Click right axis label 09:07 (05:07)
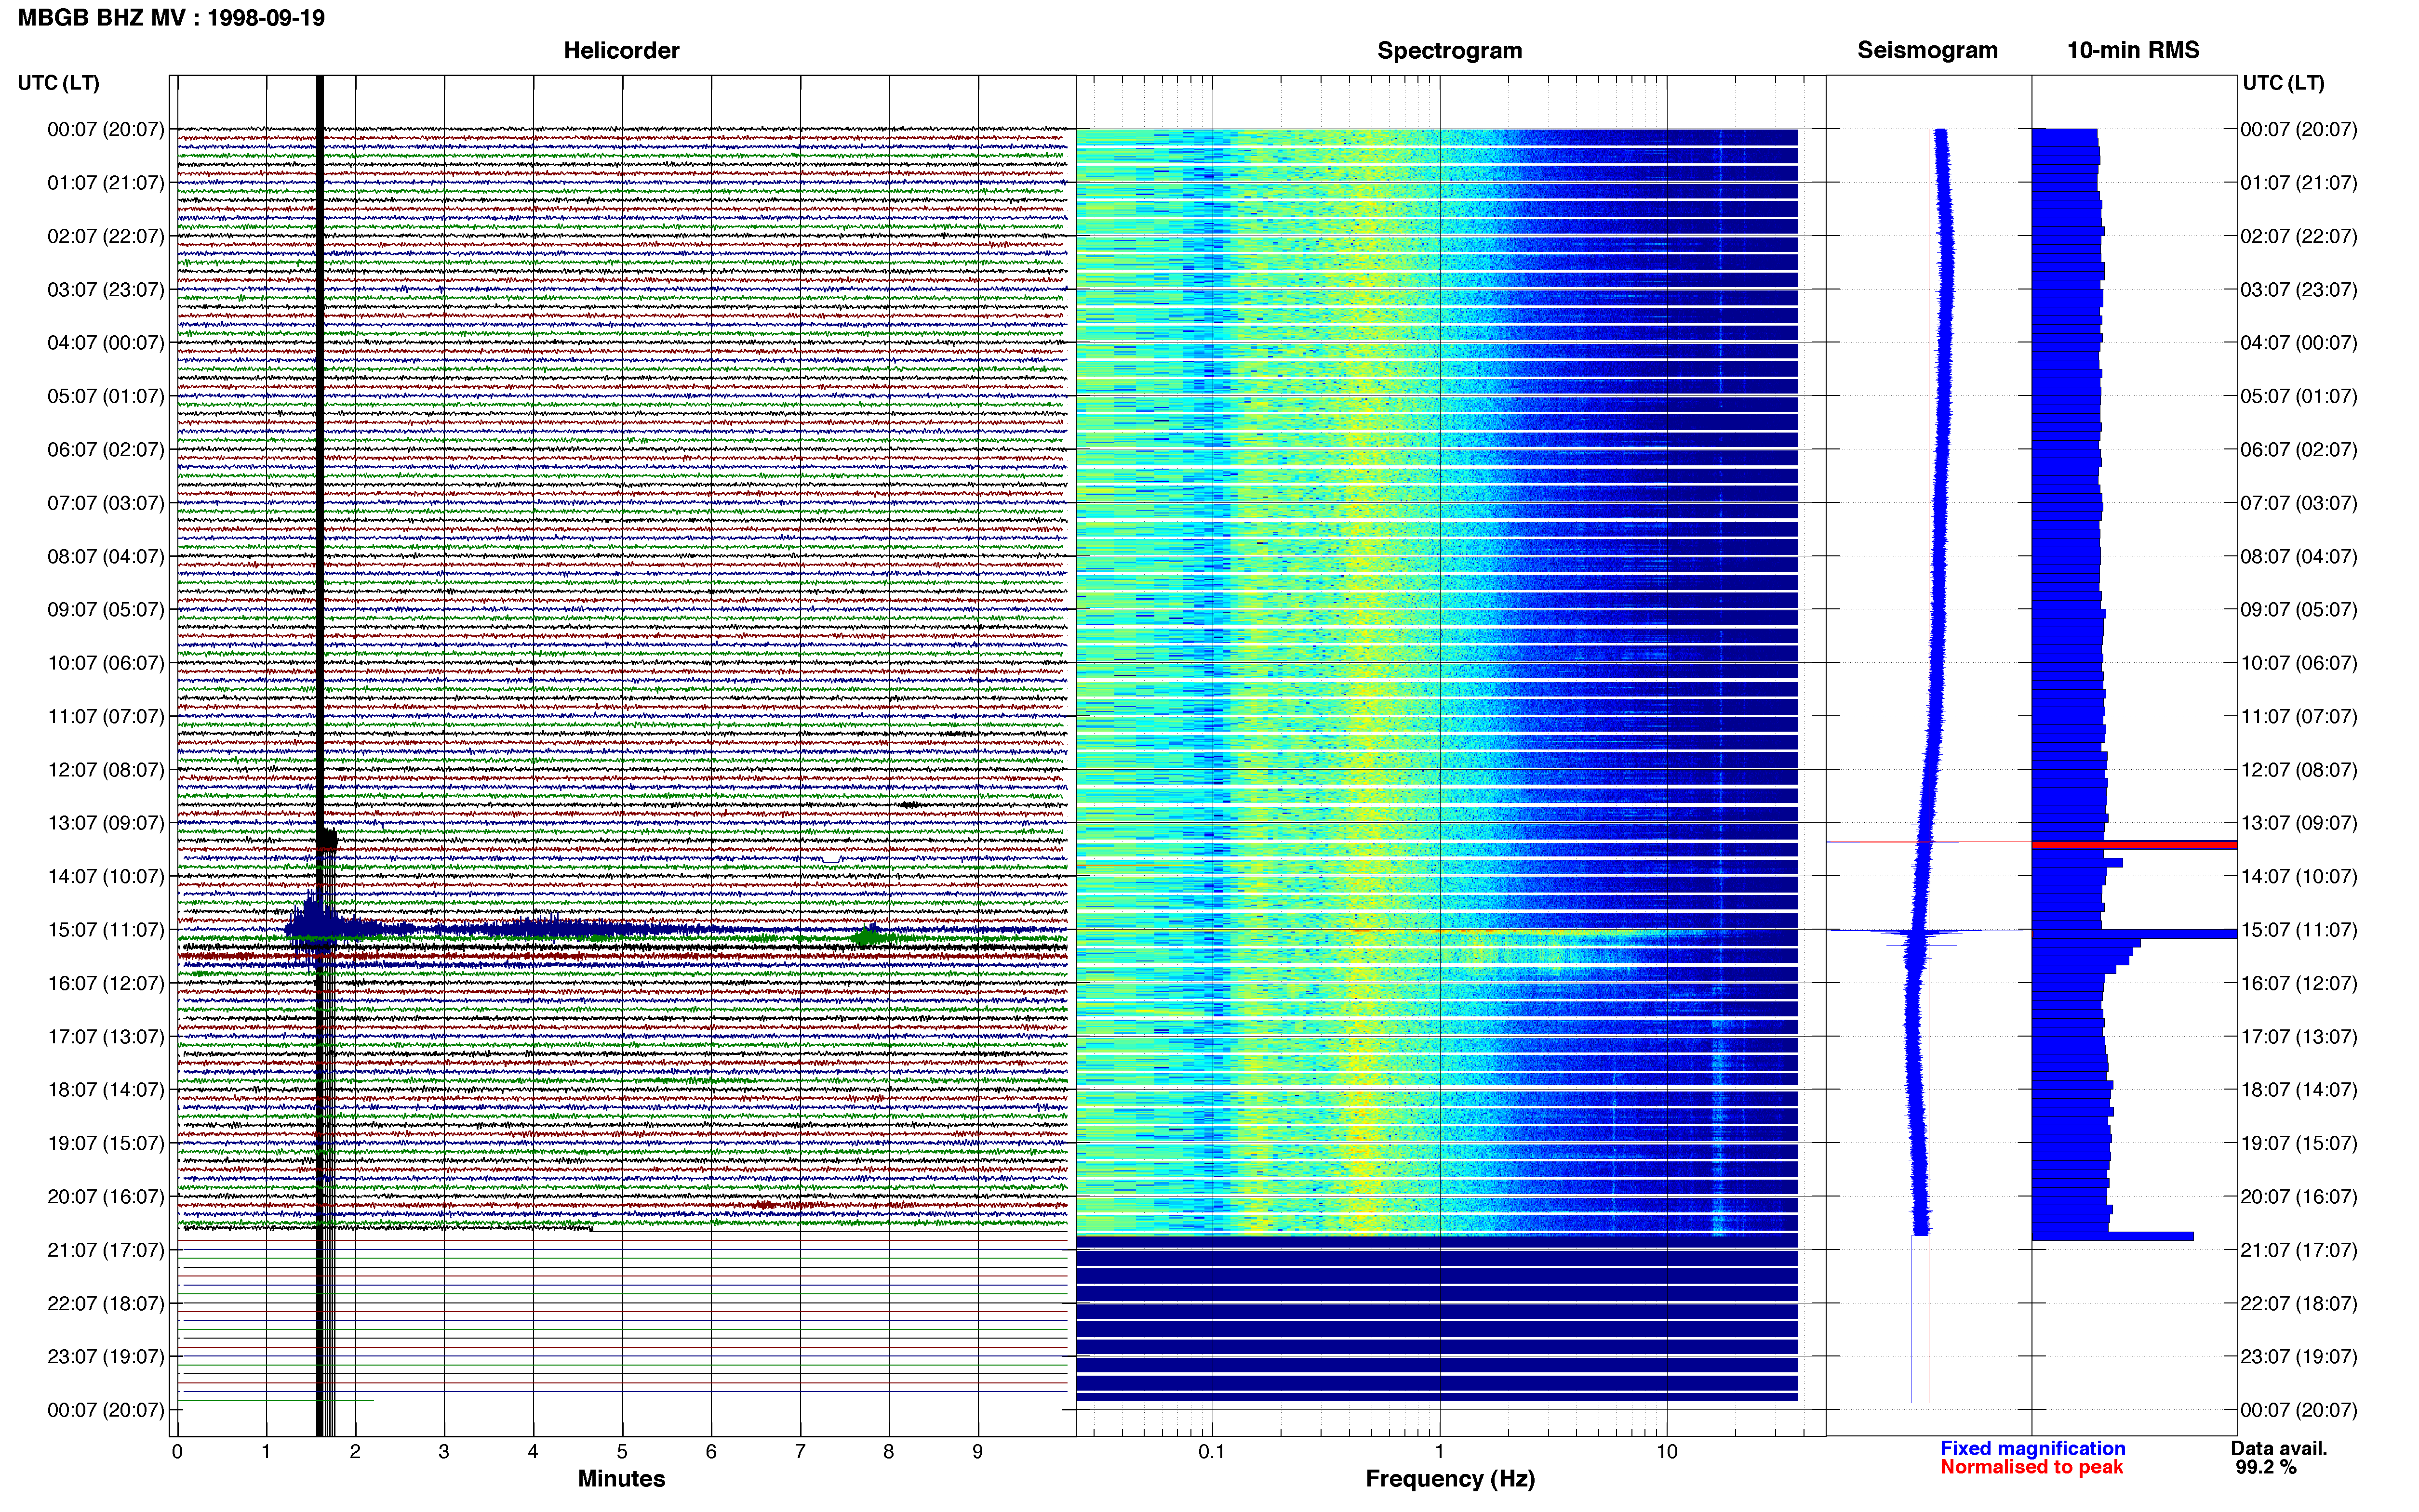Viewport: 2419px width, 1512px height. click(2299, 610)
